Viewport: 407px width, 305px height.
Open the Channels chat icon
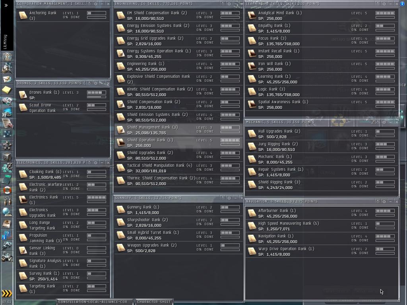tap(7, 201)
